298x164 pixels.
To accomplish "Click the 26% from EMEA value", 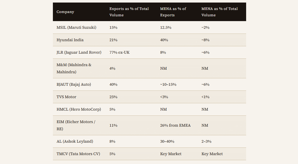I will click(175, 125).
